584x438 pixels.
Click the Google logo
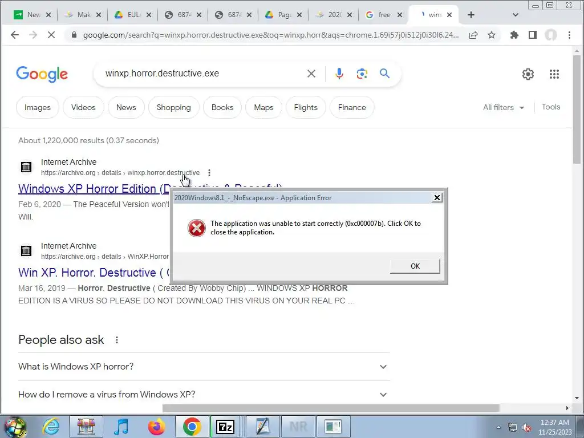click(42, 74)
